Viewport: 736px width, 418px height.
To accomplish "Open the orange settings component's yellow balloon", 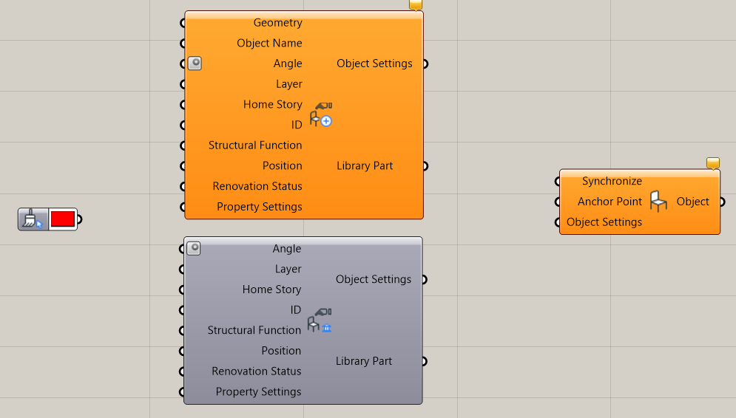I will click(416, 4).
